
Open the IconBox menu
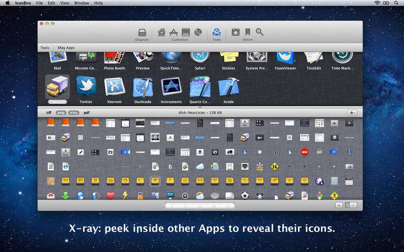pyautogui.click(x=23, y=3)
